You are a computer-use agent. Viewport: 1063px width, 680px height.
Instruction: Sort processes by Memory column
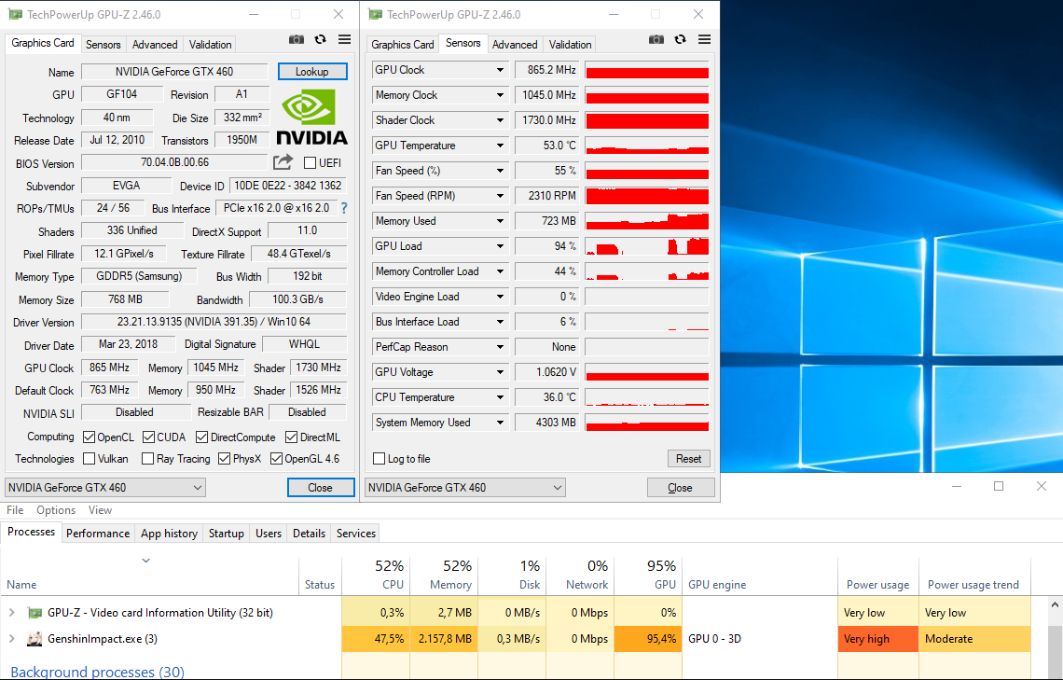click(x=444, y=575)
